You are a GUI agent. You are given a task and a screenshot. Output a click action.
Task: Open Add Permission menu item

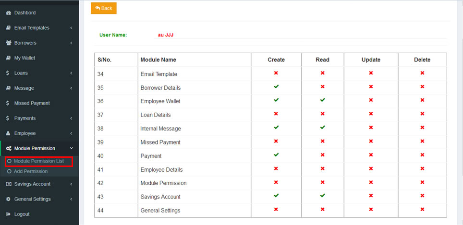point(31,171)
